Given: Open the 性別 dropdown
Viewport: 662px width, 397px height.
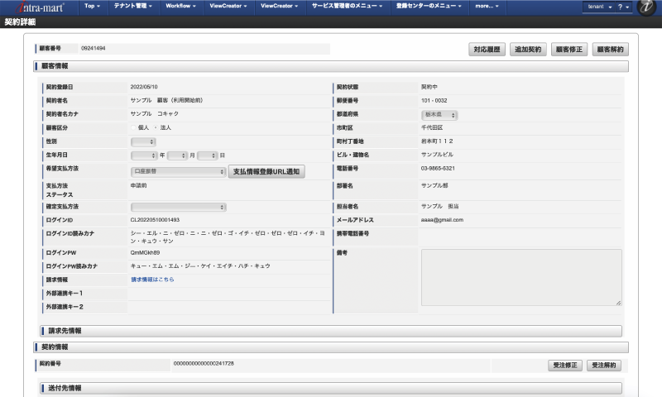Looking at the screenshot, I should tap(143, 142).
